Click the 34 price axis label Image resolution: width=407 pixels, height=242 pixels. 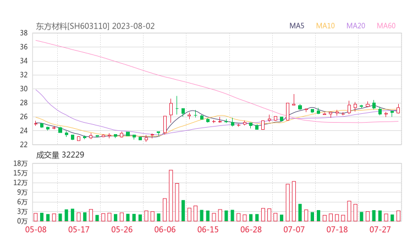click(24, 61)
